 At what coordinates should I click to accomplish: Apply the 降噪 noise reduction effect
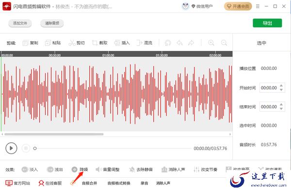(x=80, y=170)
